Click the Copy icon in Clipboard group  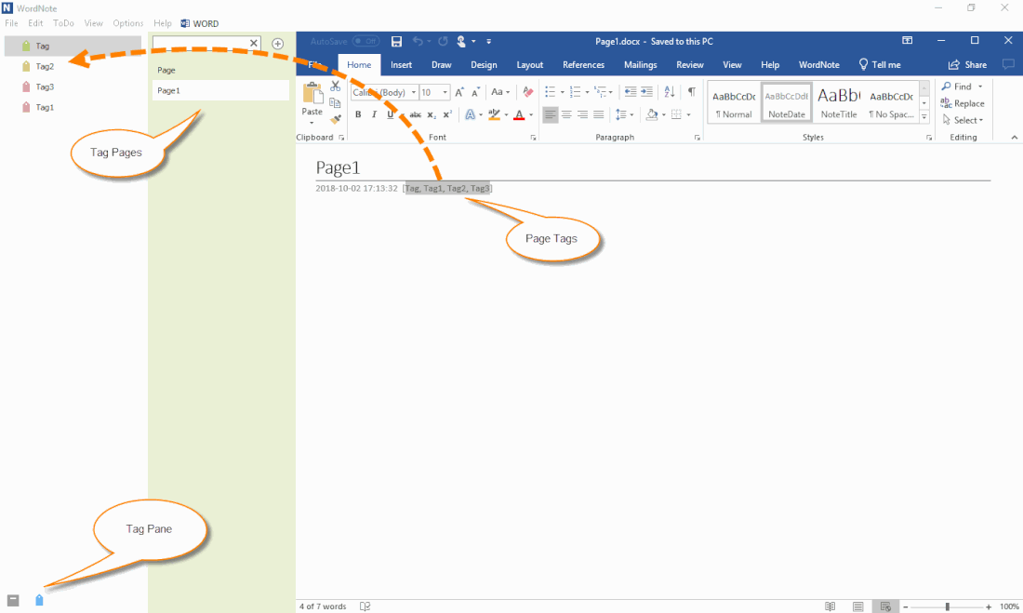click(336, 102)
